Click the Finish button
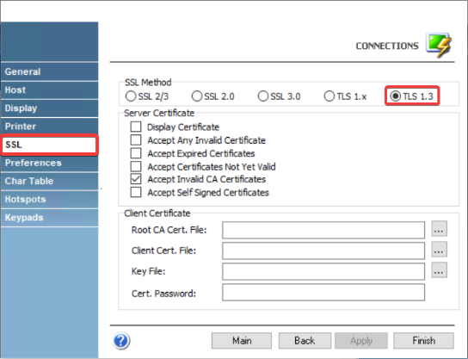Image resolution: width=468 pixels, height=359 pixels. pos(423,340)
